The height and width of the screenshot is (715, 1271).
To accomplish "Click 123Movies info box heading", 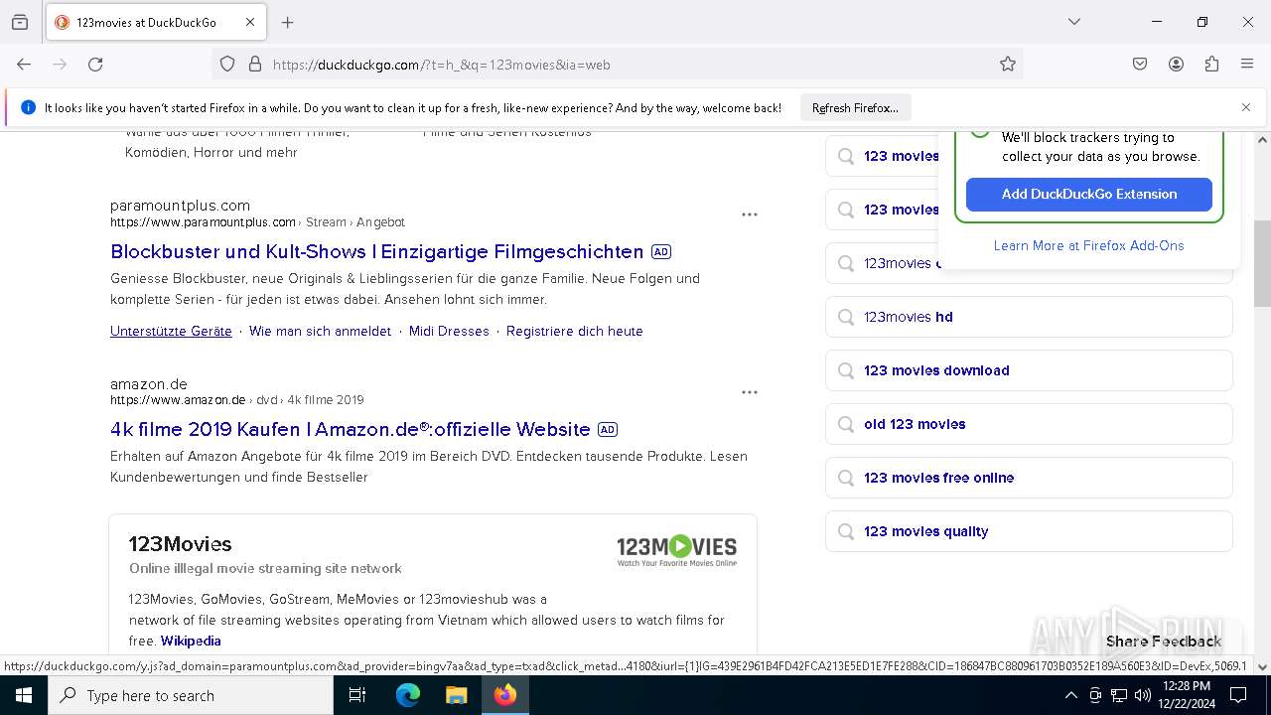I will click(x=180, y=544).
